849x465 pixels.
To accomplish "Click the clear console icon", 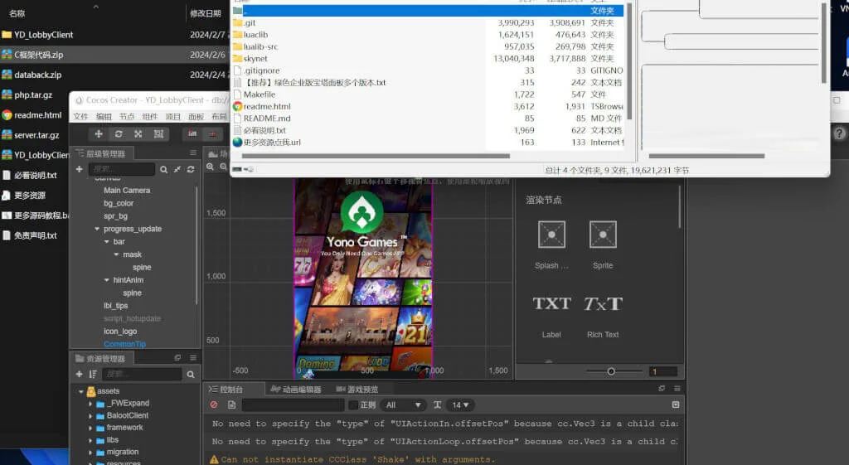I will click(x=214, y=404).
